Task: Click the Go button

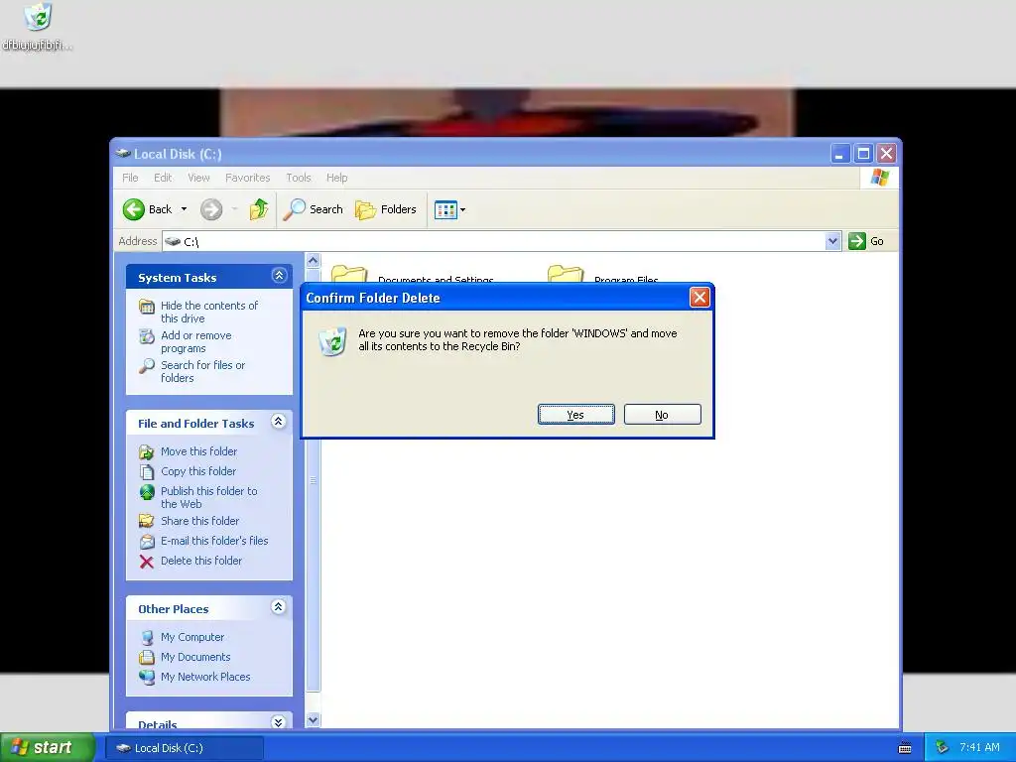Action: click(x=866, y=241)
